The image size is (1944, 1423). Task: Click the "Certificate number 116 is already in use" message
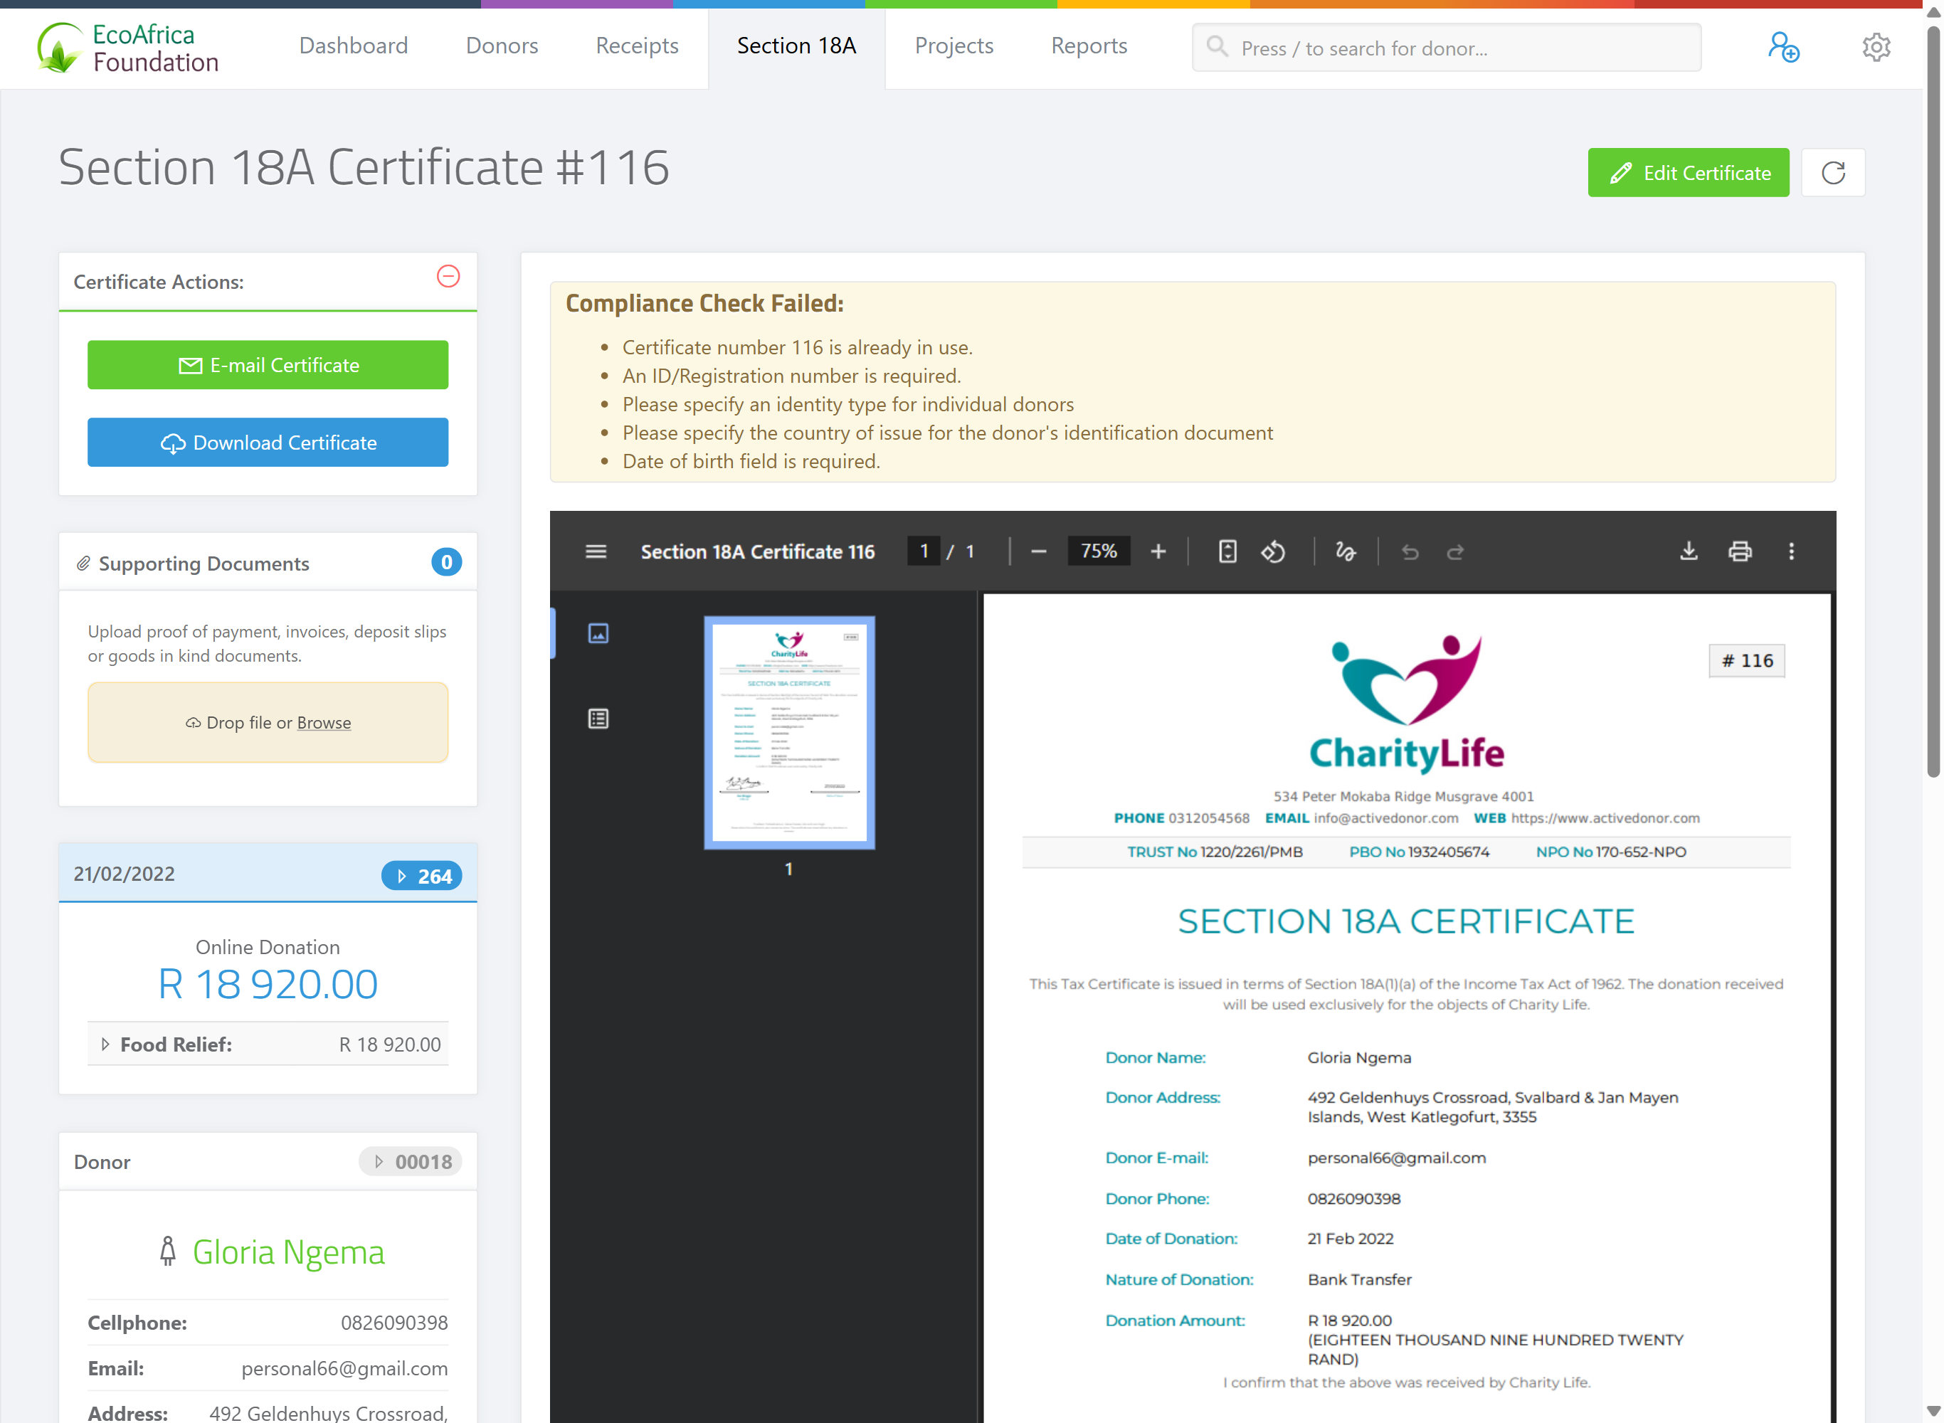pyautogui.click(x=797, y=347)
